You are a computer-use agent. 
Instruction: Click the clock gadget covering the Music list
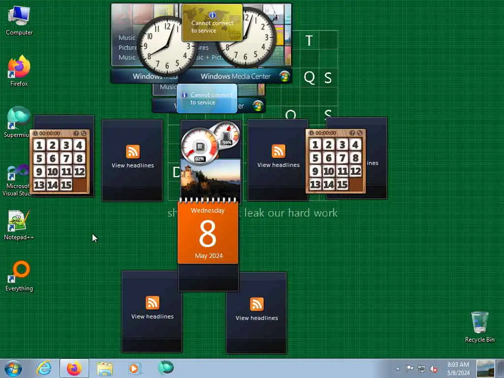(x=166, y=46)
